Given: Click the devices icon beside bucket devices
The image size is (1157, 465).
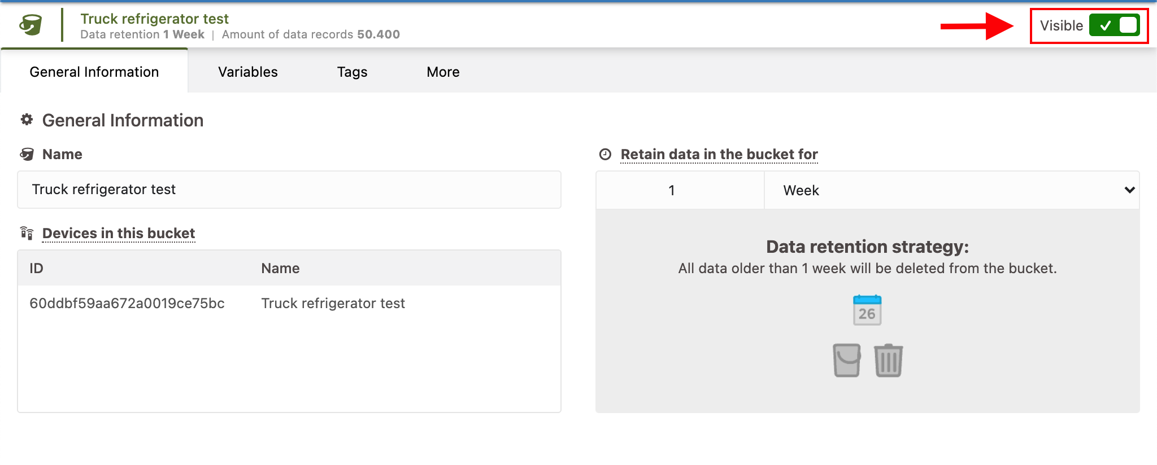Looking at the screenshot, I should 27,232.
